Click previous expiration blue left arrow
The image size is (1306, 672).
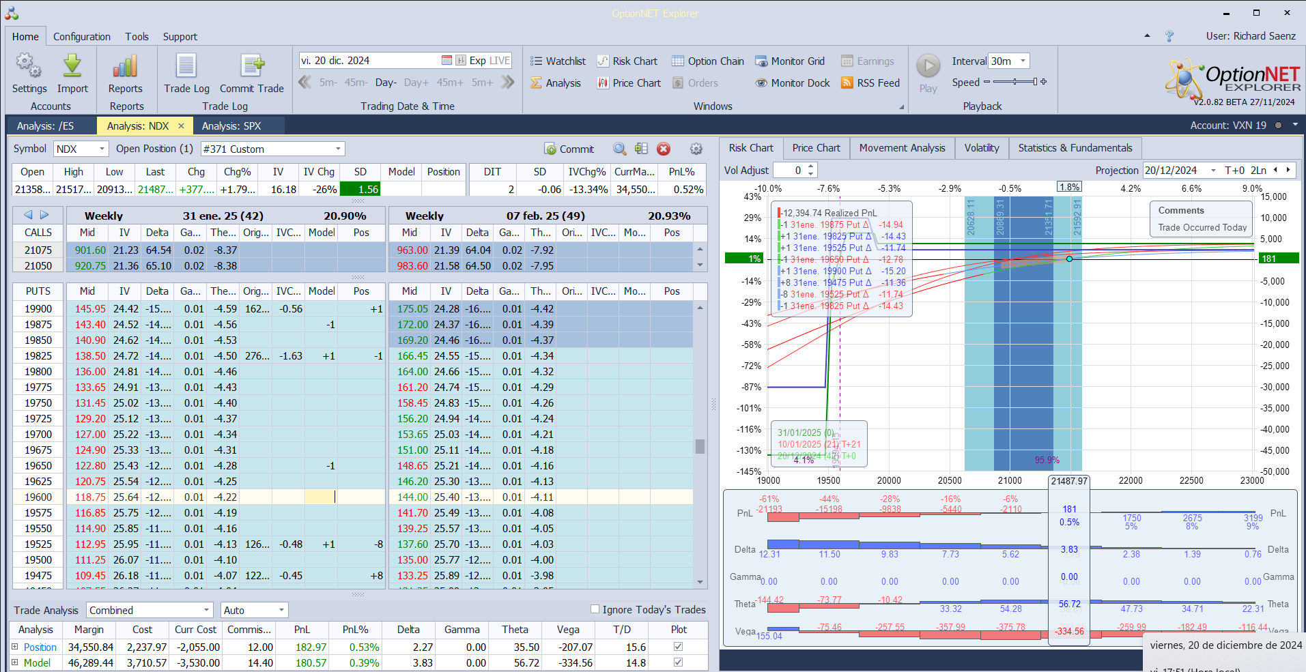[x=28, y=215]
